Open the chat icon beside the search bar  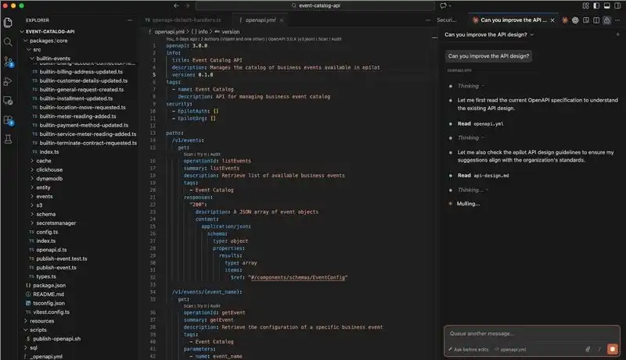443,5
